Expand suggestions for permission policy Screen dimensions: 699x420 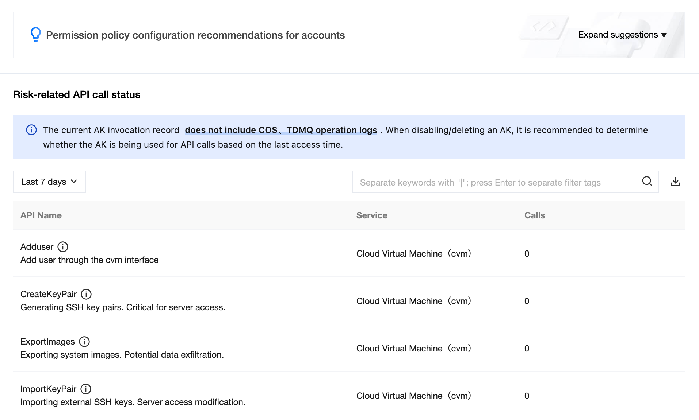(618, 35)
